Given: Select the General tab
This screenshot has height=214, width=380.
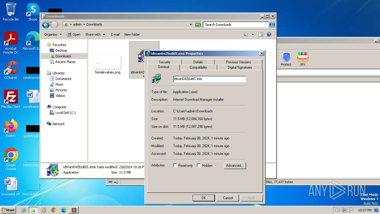Looking at the screenshot, I should (164, 67).
